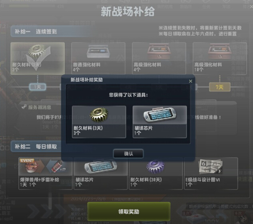Click the 高级强化材料 4个 reward box
The height and width of the screenshot is (224, 253).
click(x=159, y=58)
